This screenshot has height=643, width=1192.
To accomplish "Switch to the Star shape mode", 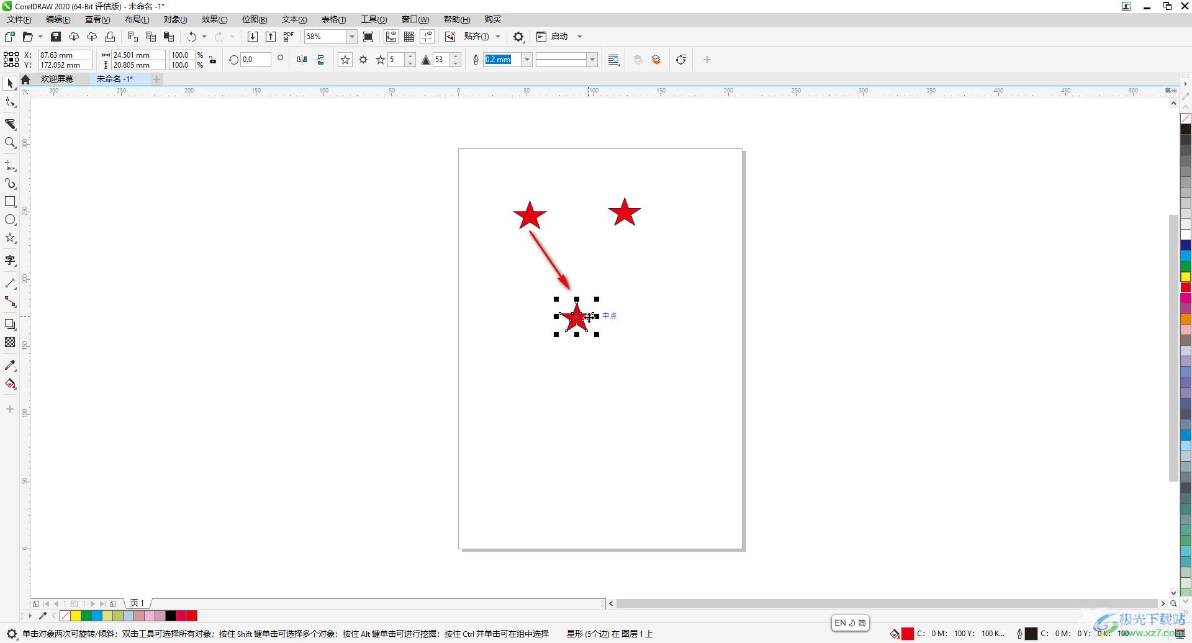I will coord(345,60).
